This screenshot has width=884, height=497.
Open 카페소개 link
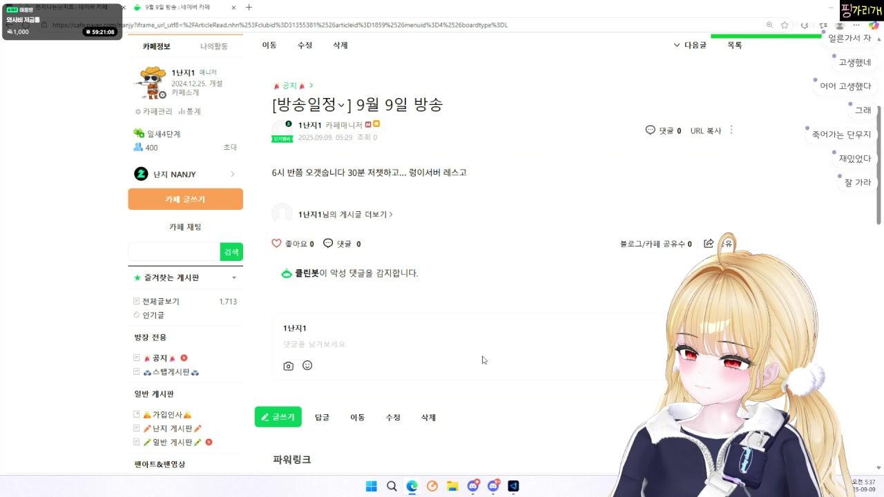click(x=185, y=92)
